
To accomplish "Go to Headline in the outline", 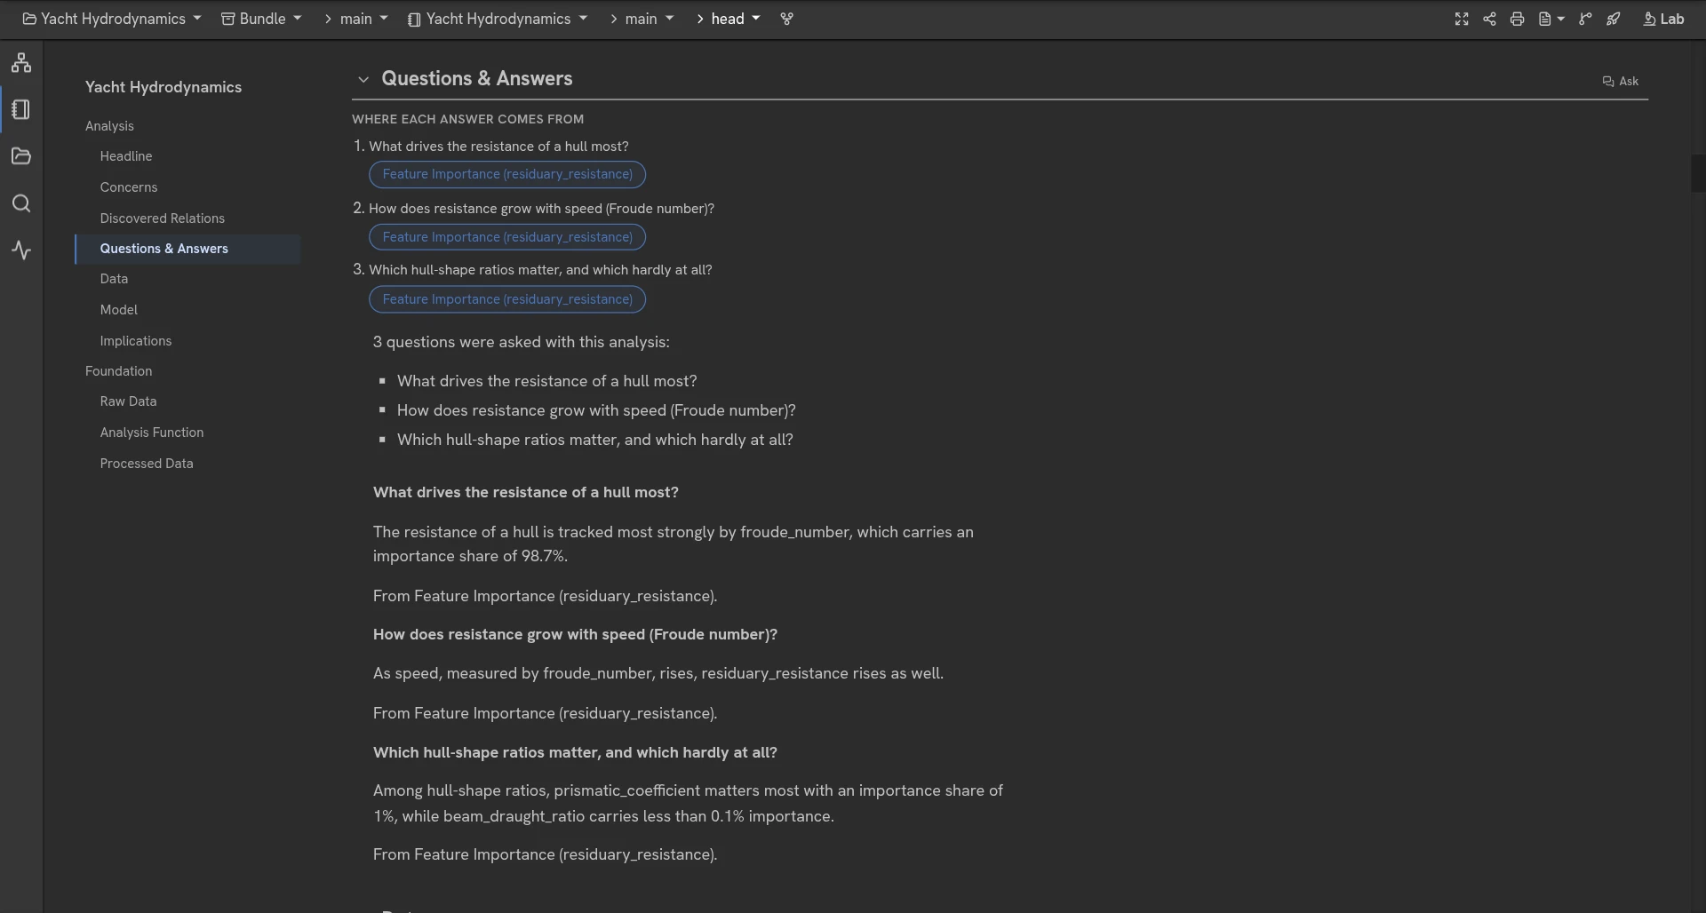I will [x=126, y=156].
